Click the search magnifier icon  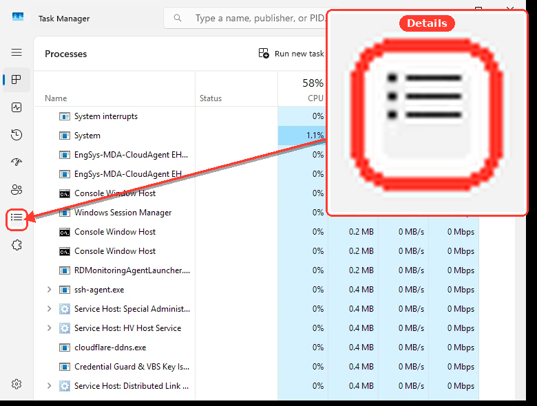(178, 18)
